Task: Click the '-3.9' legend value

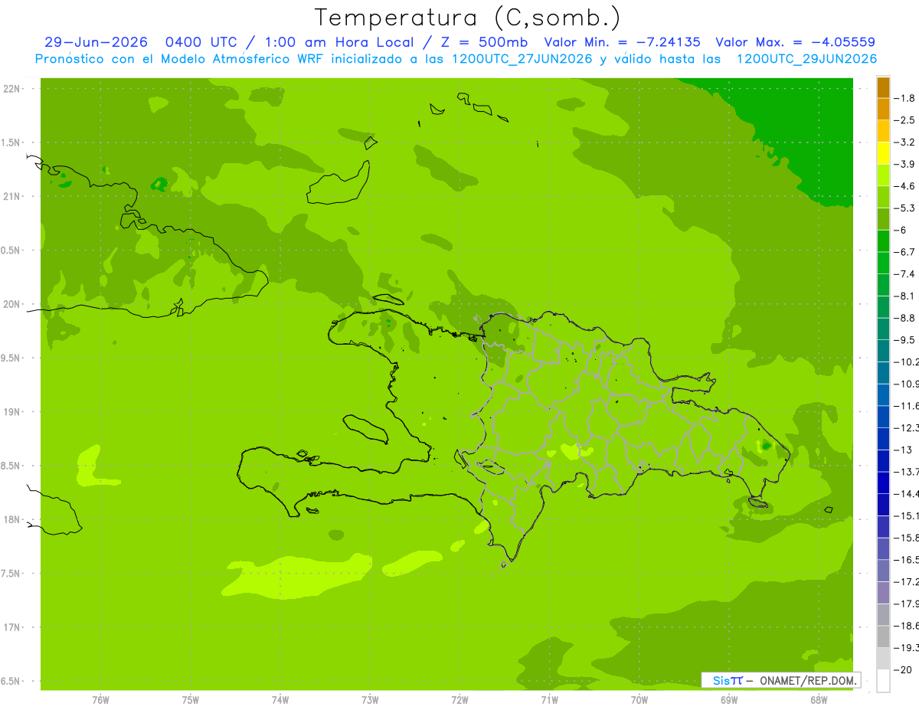Action: tap(904, 164)
